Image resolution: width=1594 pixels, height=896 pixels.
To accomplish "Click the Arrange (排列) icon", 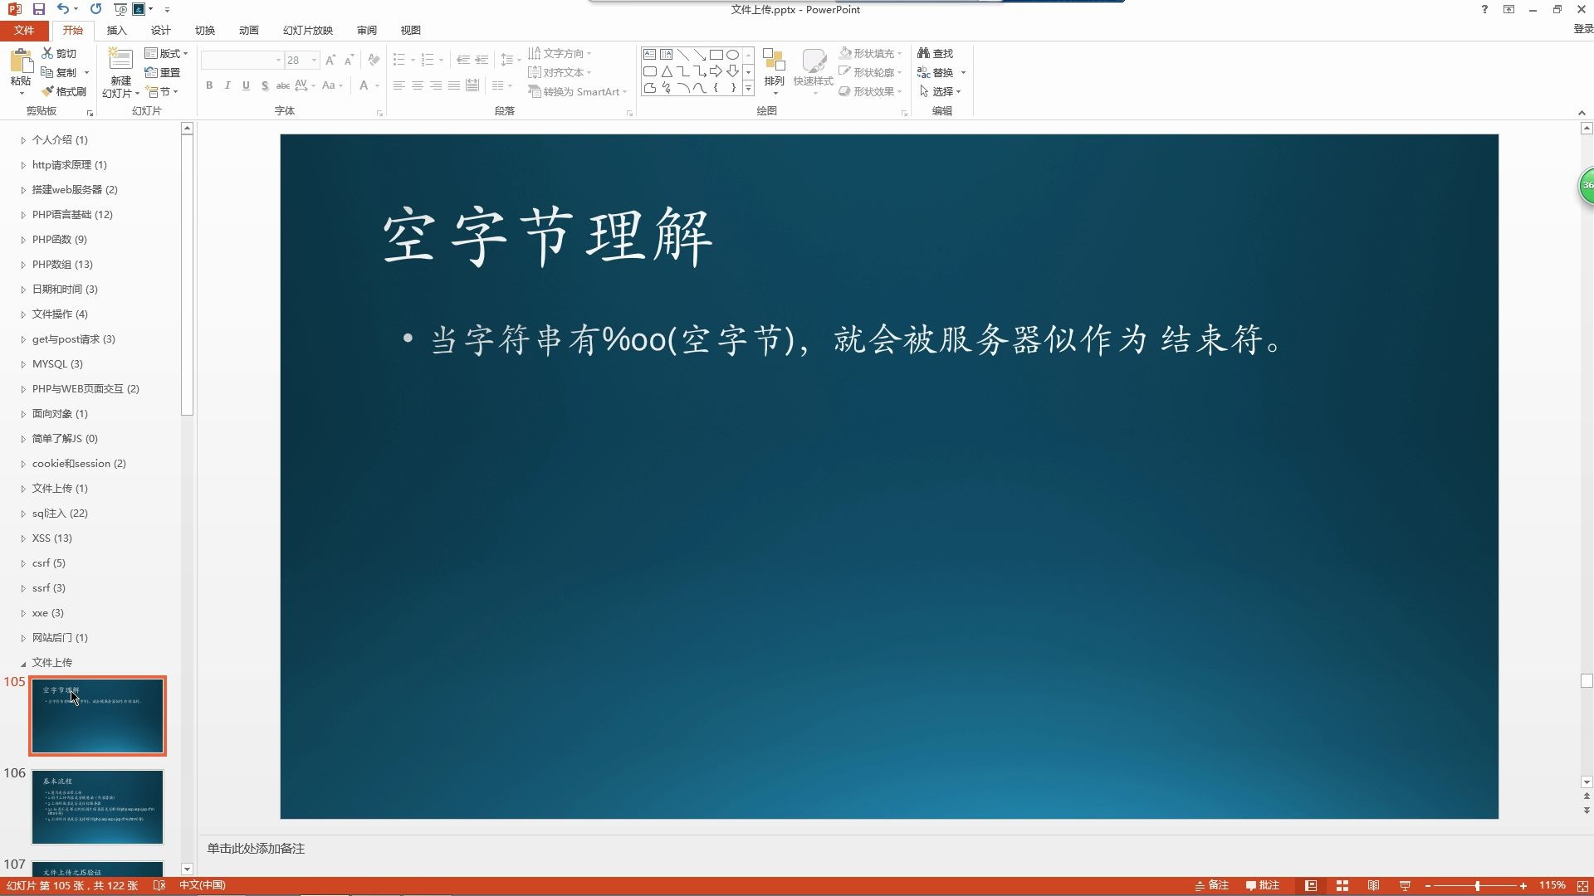I will (773, 66).
